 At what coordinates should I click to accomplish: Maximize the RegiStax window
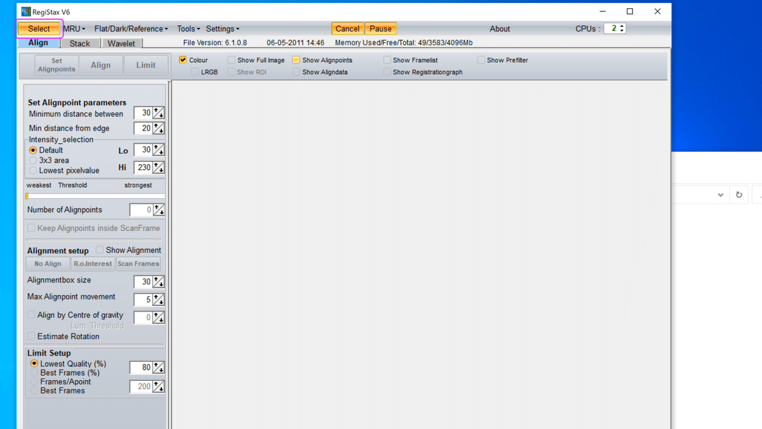(x=629, y=11)
